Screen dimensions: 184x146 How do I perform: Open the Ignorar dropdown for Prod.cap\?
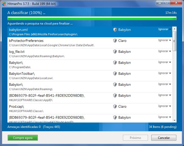pyautogui.click(x=165, y=106)
